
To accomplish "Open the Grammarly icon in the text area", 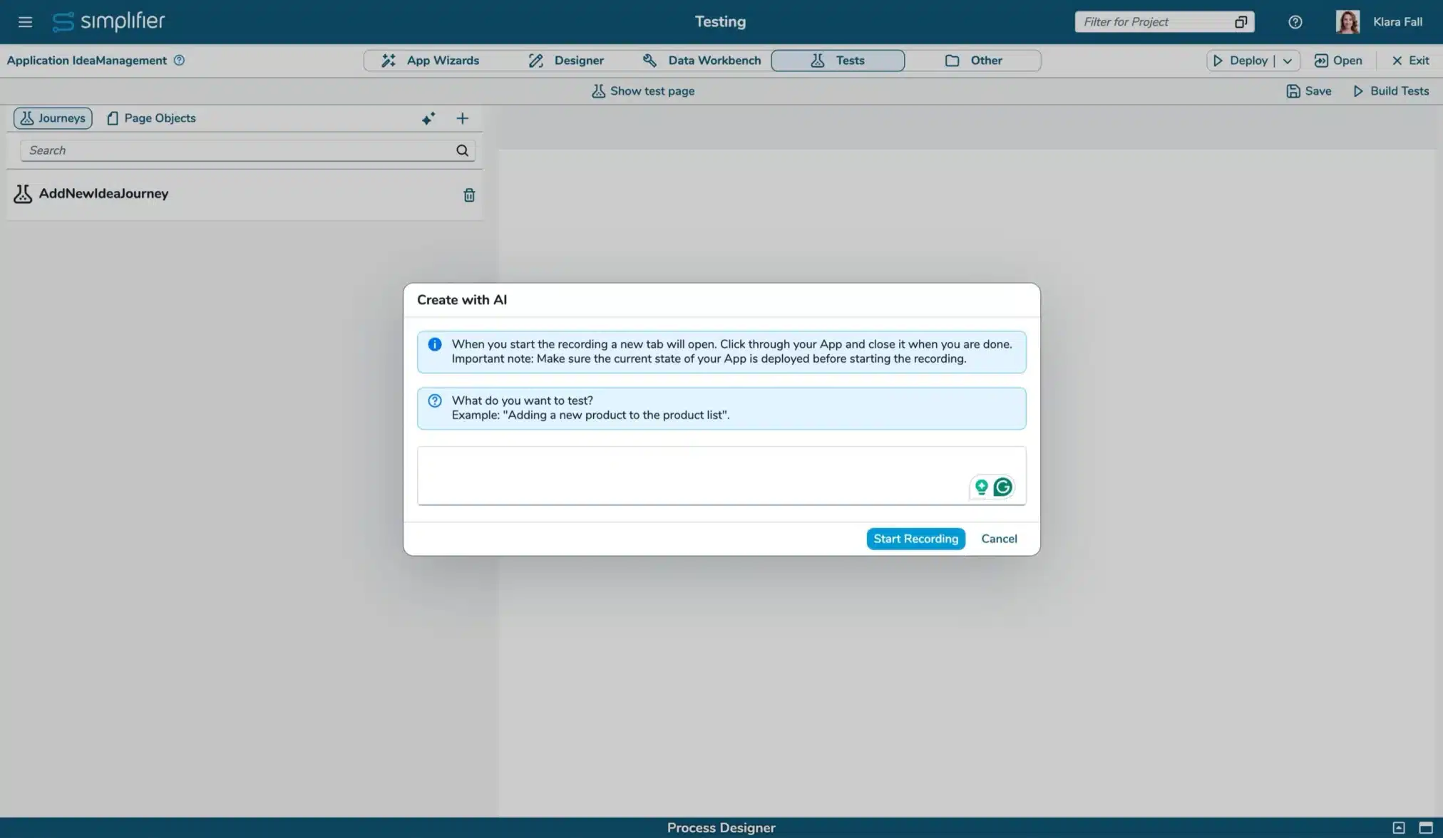I will point(1002,486).
